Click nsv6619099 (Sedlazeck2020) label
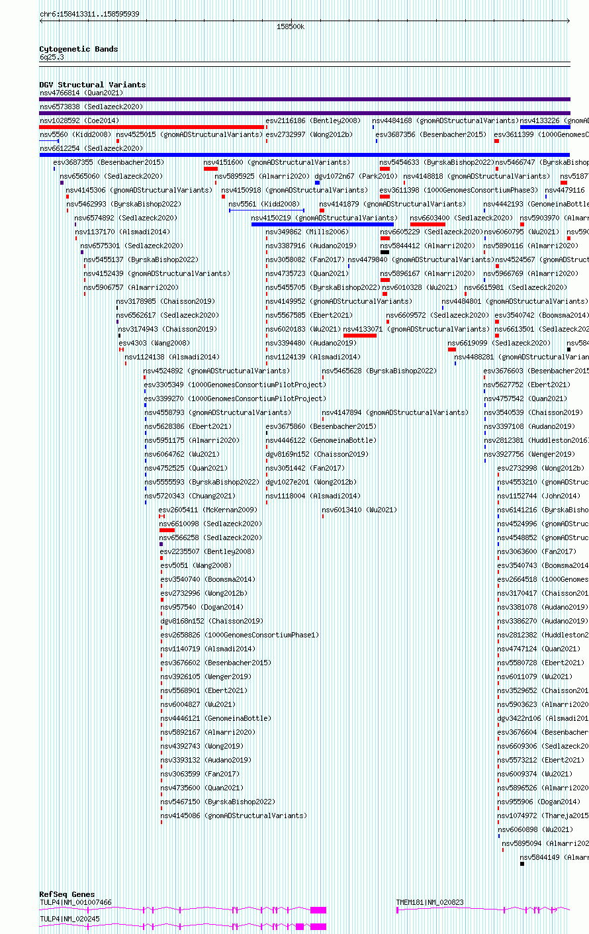The height and width of the screenshot is (934, 589). click(x=499, y=343)
